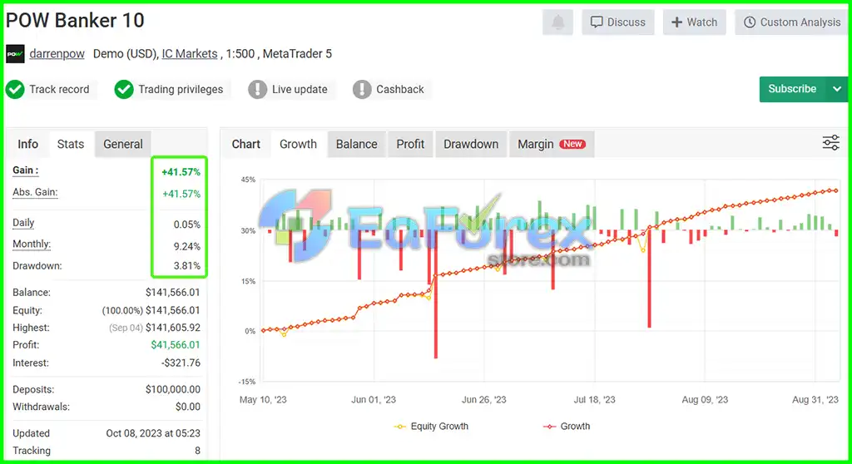The width and height of the screenshot is (852, 464).
Task: Click the Tracking count 8
Action: [x=197, y=451]
